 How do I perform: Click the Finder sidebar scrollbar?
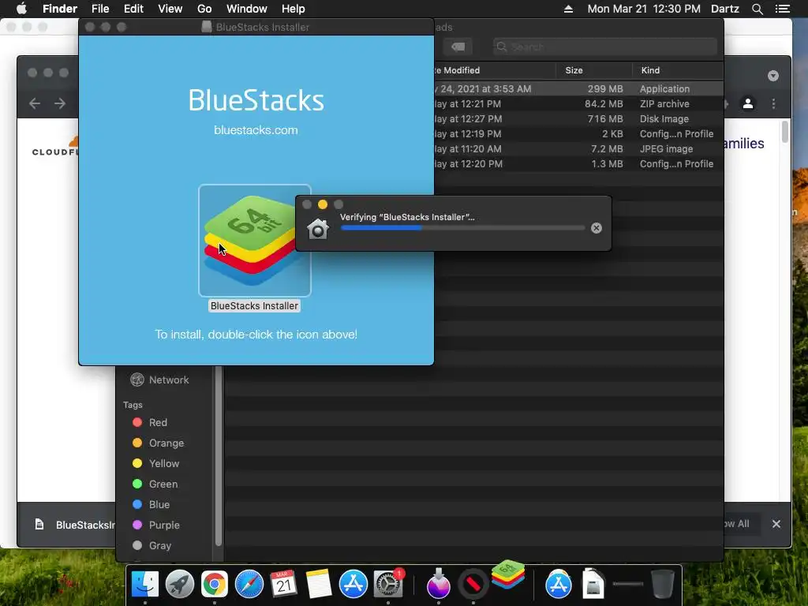tap(219, 456)
